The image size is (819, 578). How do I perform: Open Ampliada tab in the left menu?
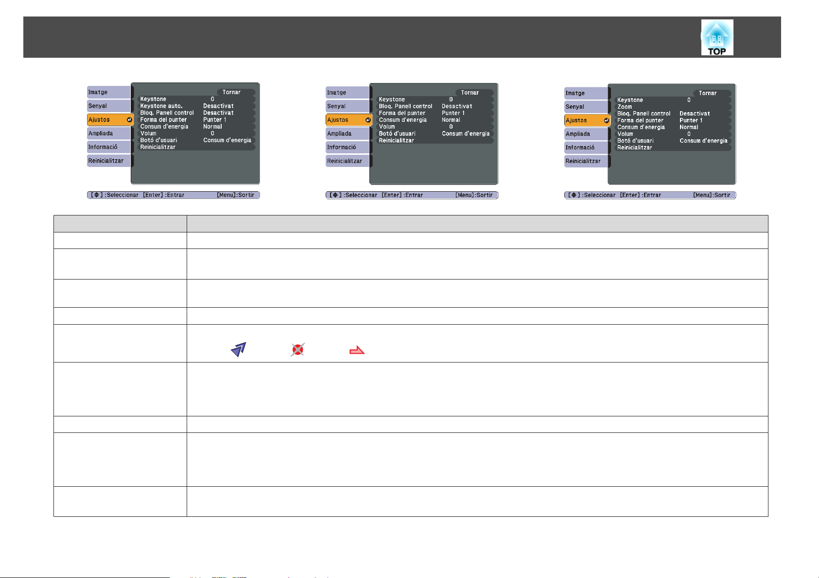click(x=109, y=133)
